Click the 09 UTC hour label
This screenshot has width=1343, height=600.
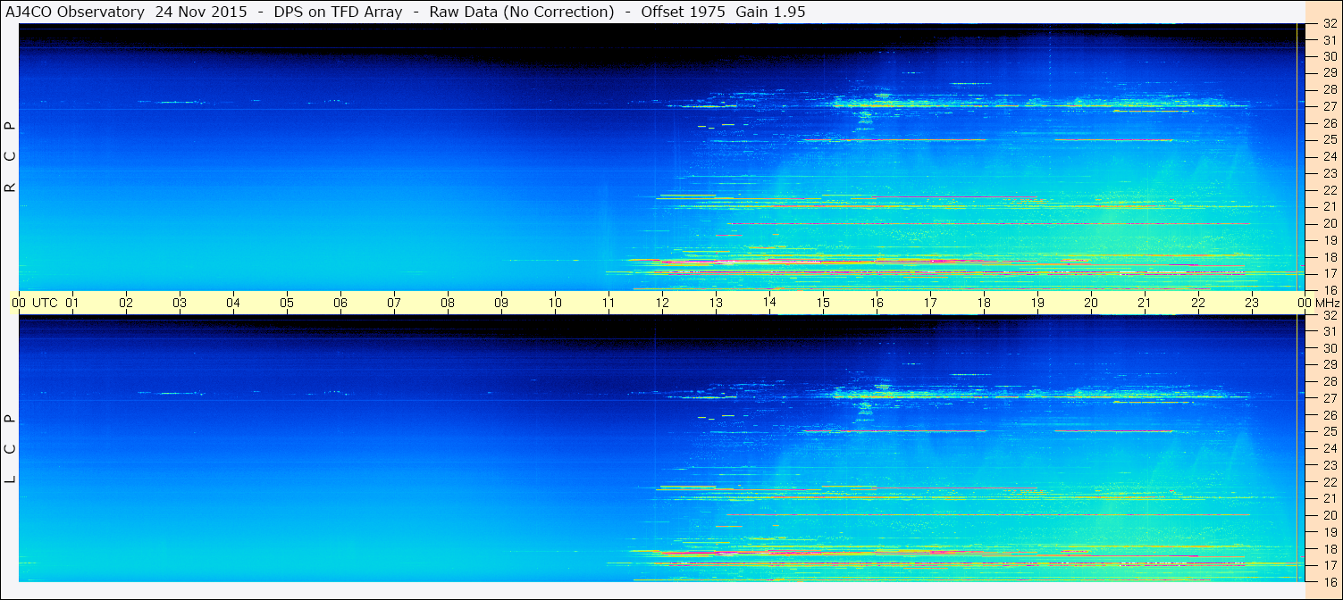coord(501,303)
